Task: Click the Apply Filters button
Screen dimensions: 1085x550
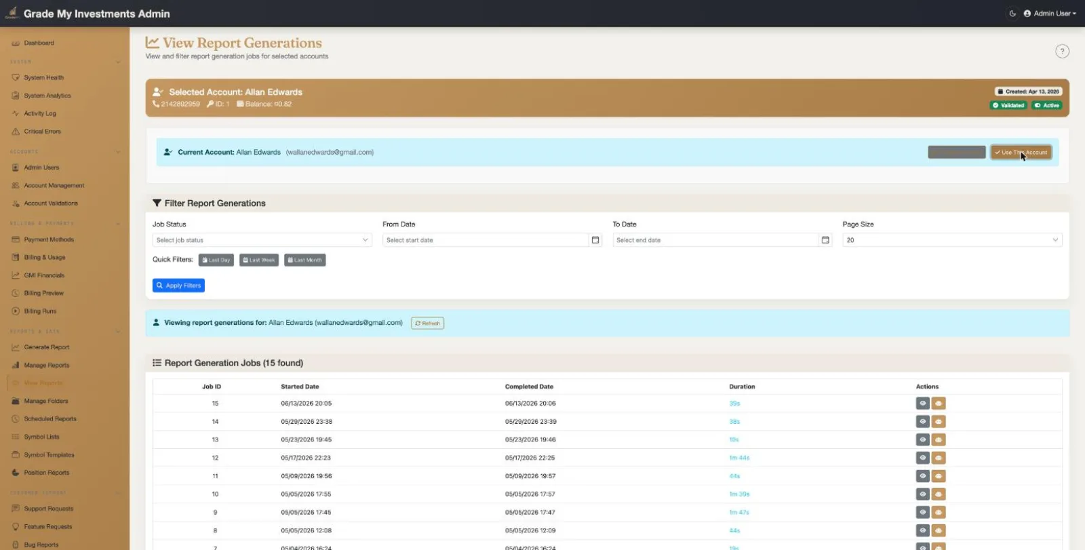Action: pyautogui.click(x=178, y=286)
